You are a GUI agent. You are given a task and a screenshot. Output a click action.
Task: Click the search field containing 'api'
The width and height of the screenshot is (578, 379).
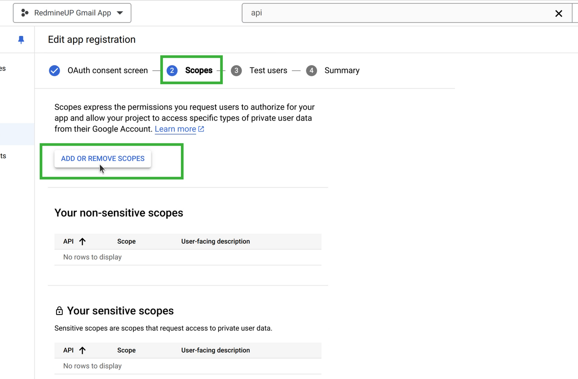tap(372, 13)
